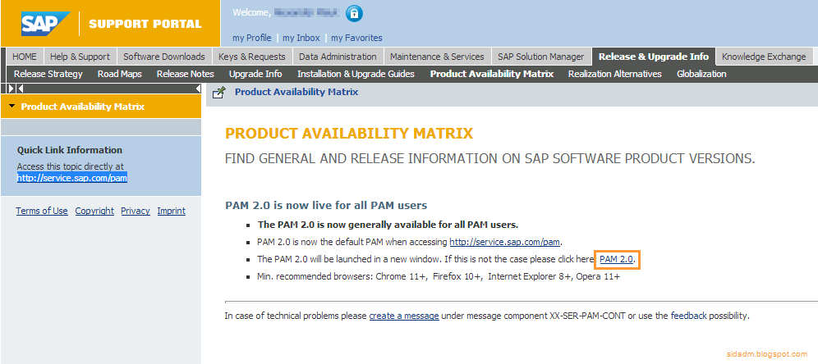Viewport: 818px width, 364px height.
Task: Switch to the Keys & Requests tab
Action: pyautogui.click(x=252, y=57)
